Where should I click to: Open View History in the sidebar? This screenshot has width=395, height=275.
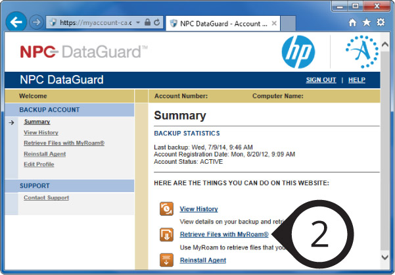(x=41, y=132)
